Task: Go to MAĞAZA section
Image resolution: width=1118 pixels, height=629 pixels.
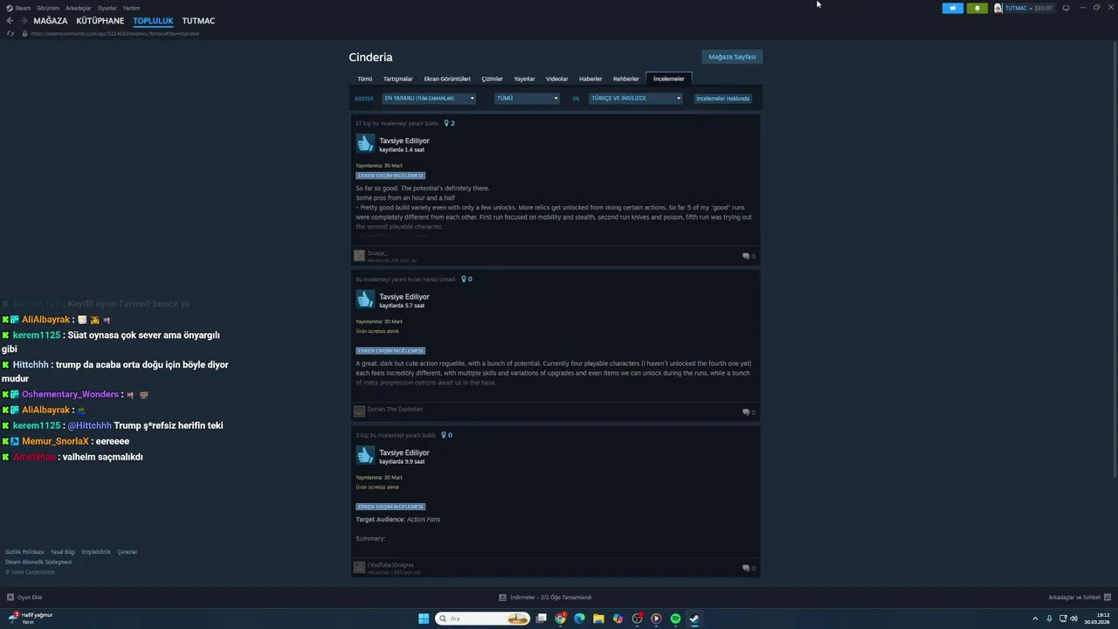Action: tap(51, 21)
